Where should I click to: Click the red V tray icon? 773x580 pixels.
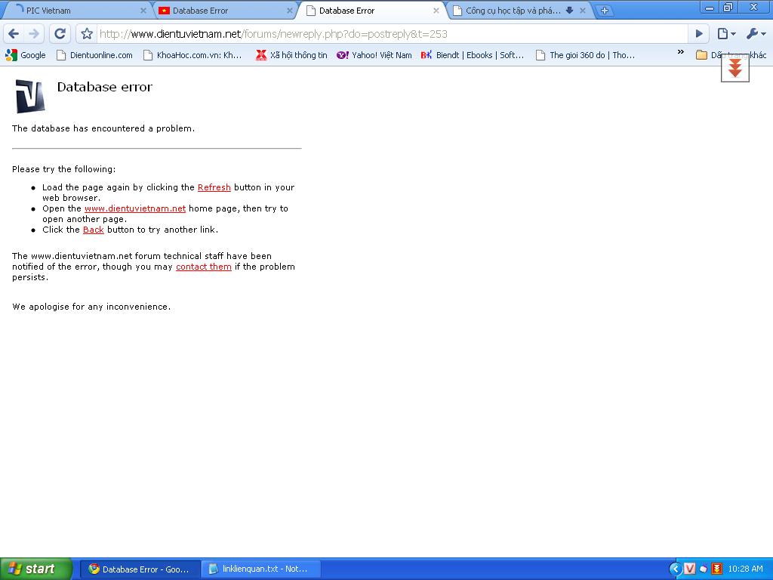tap(690, 569)
